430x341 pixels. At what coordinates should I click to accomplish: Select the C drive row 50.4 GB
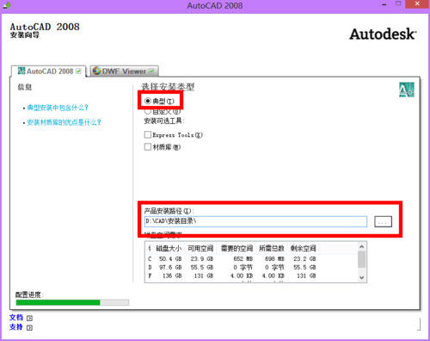tap(232, 259)
